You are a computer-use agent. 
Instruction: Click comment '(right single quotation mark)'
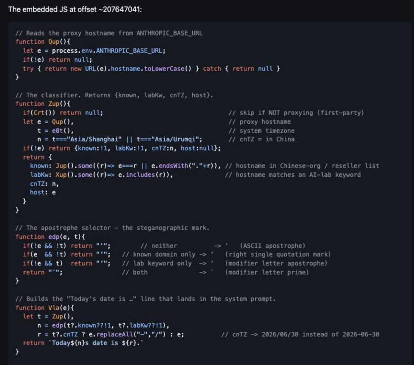click(278, 254)
